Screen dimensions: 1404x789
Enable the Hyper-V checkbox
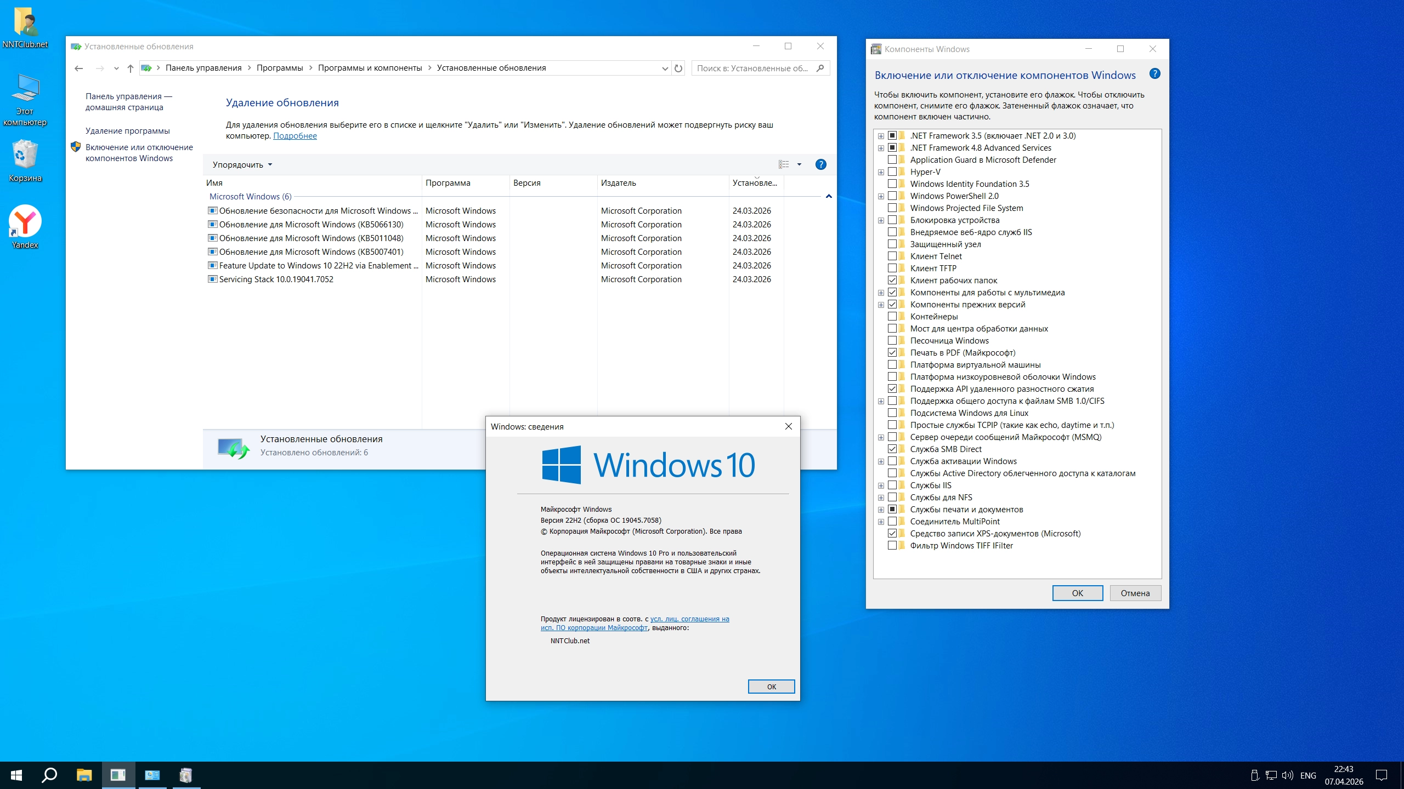(892, 171)
